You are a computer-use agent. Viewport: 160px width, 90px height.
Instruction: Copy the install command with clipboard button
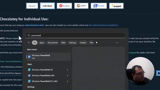click(158, 73)
